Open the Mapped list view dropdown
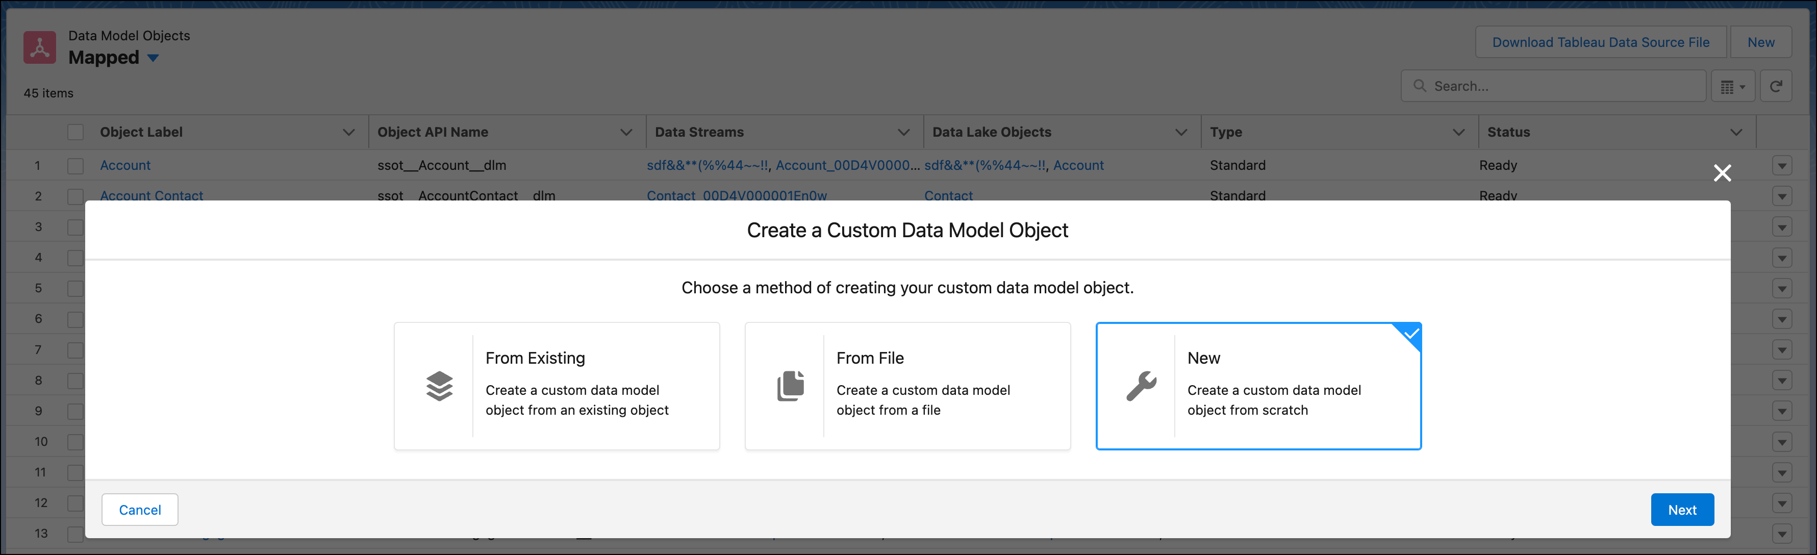 153,58
